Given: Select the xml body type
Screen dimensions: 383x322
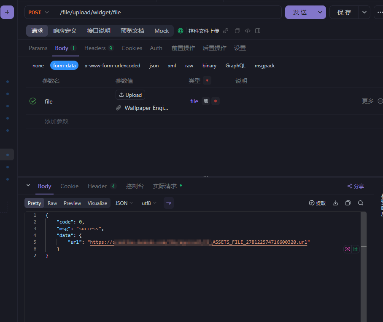Looking at the screenshot, I should [172, 66].
